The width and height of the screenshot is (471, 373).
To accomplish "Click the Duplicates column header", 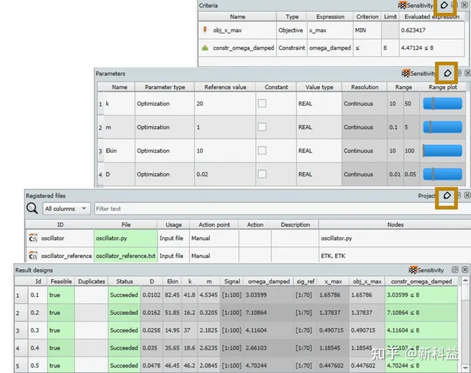I will (92, 282).
